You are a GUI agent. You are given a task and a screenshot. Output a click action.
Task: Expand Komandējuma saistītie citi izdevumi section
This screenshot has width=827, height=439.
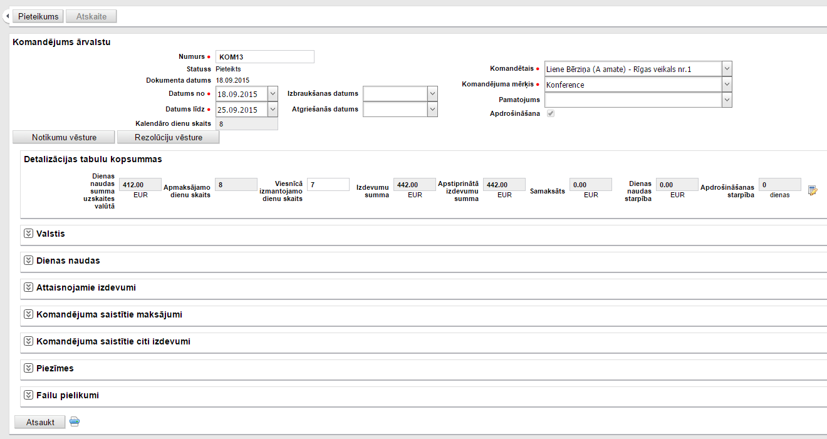(28, 341)
